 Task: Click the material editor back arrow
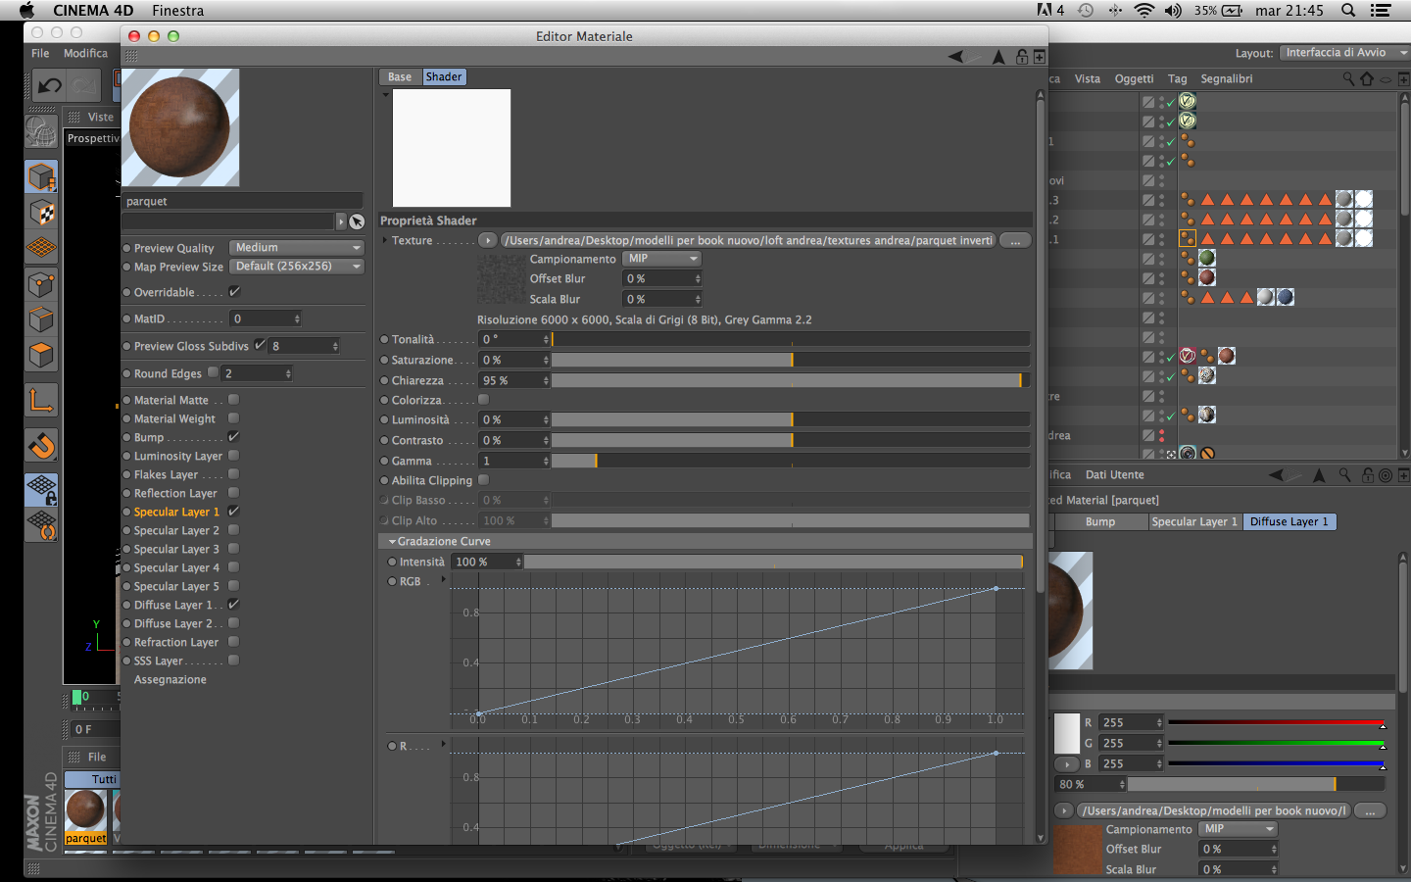click(955, 57)
